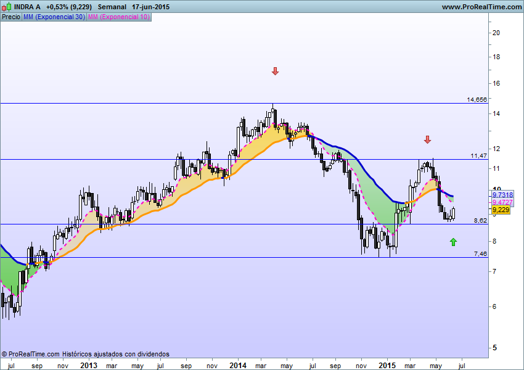Click the 11,47 horizontal line label
Image resolution: width=524 pixels, height=370 pixels.
pyautogui.click(x=479, y=156)
